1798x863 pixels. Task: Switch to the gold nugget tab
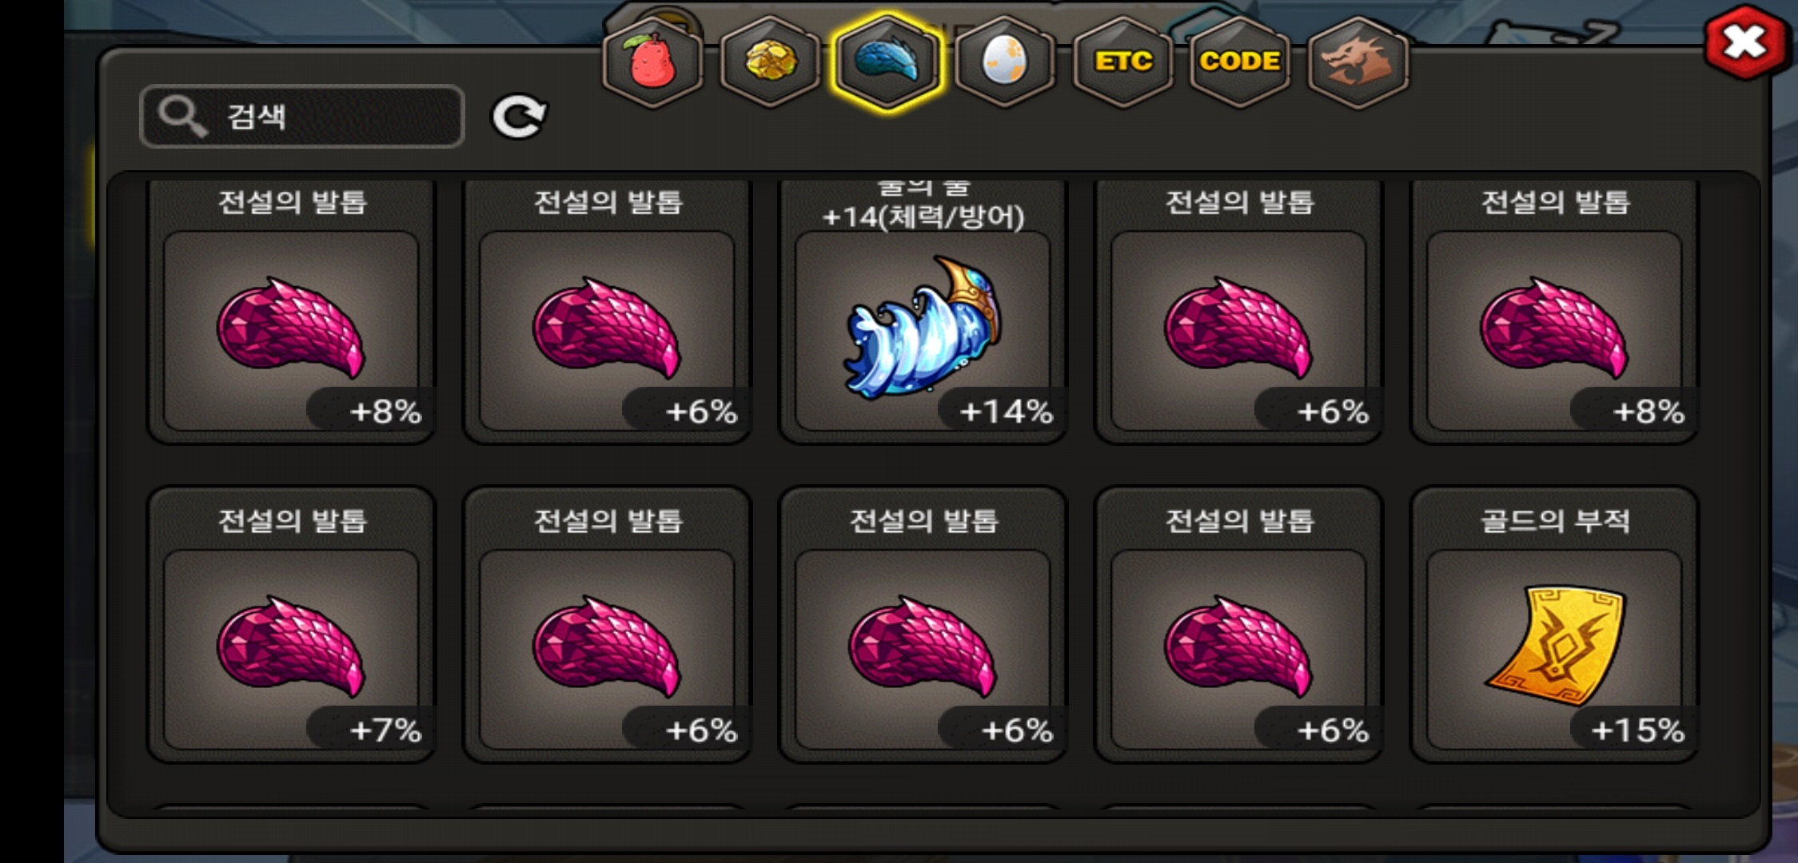pos(770,62)
